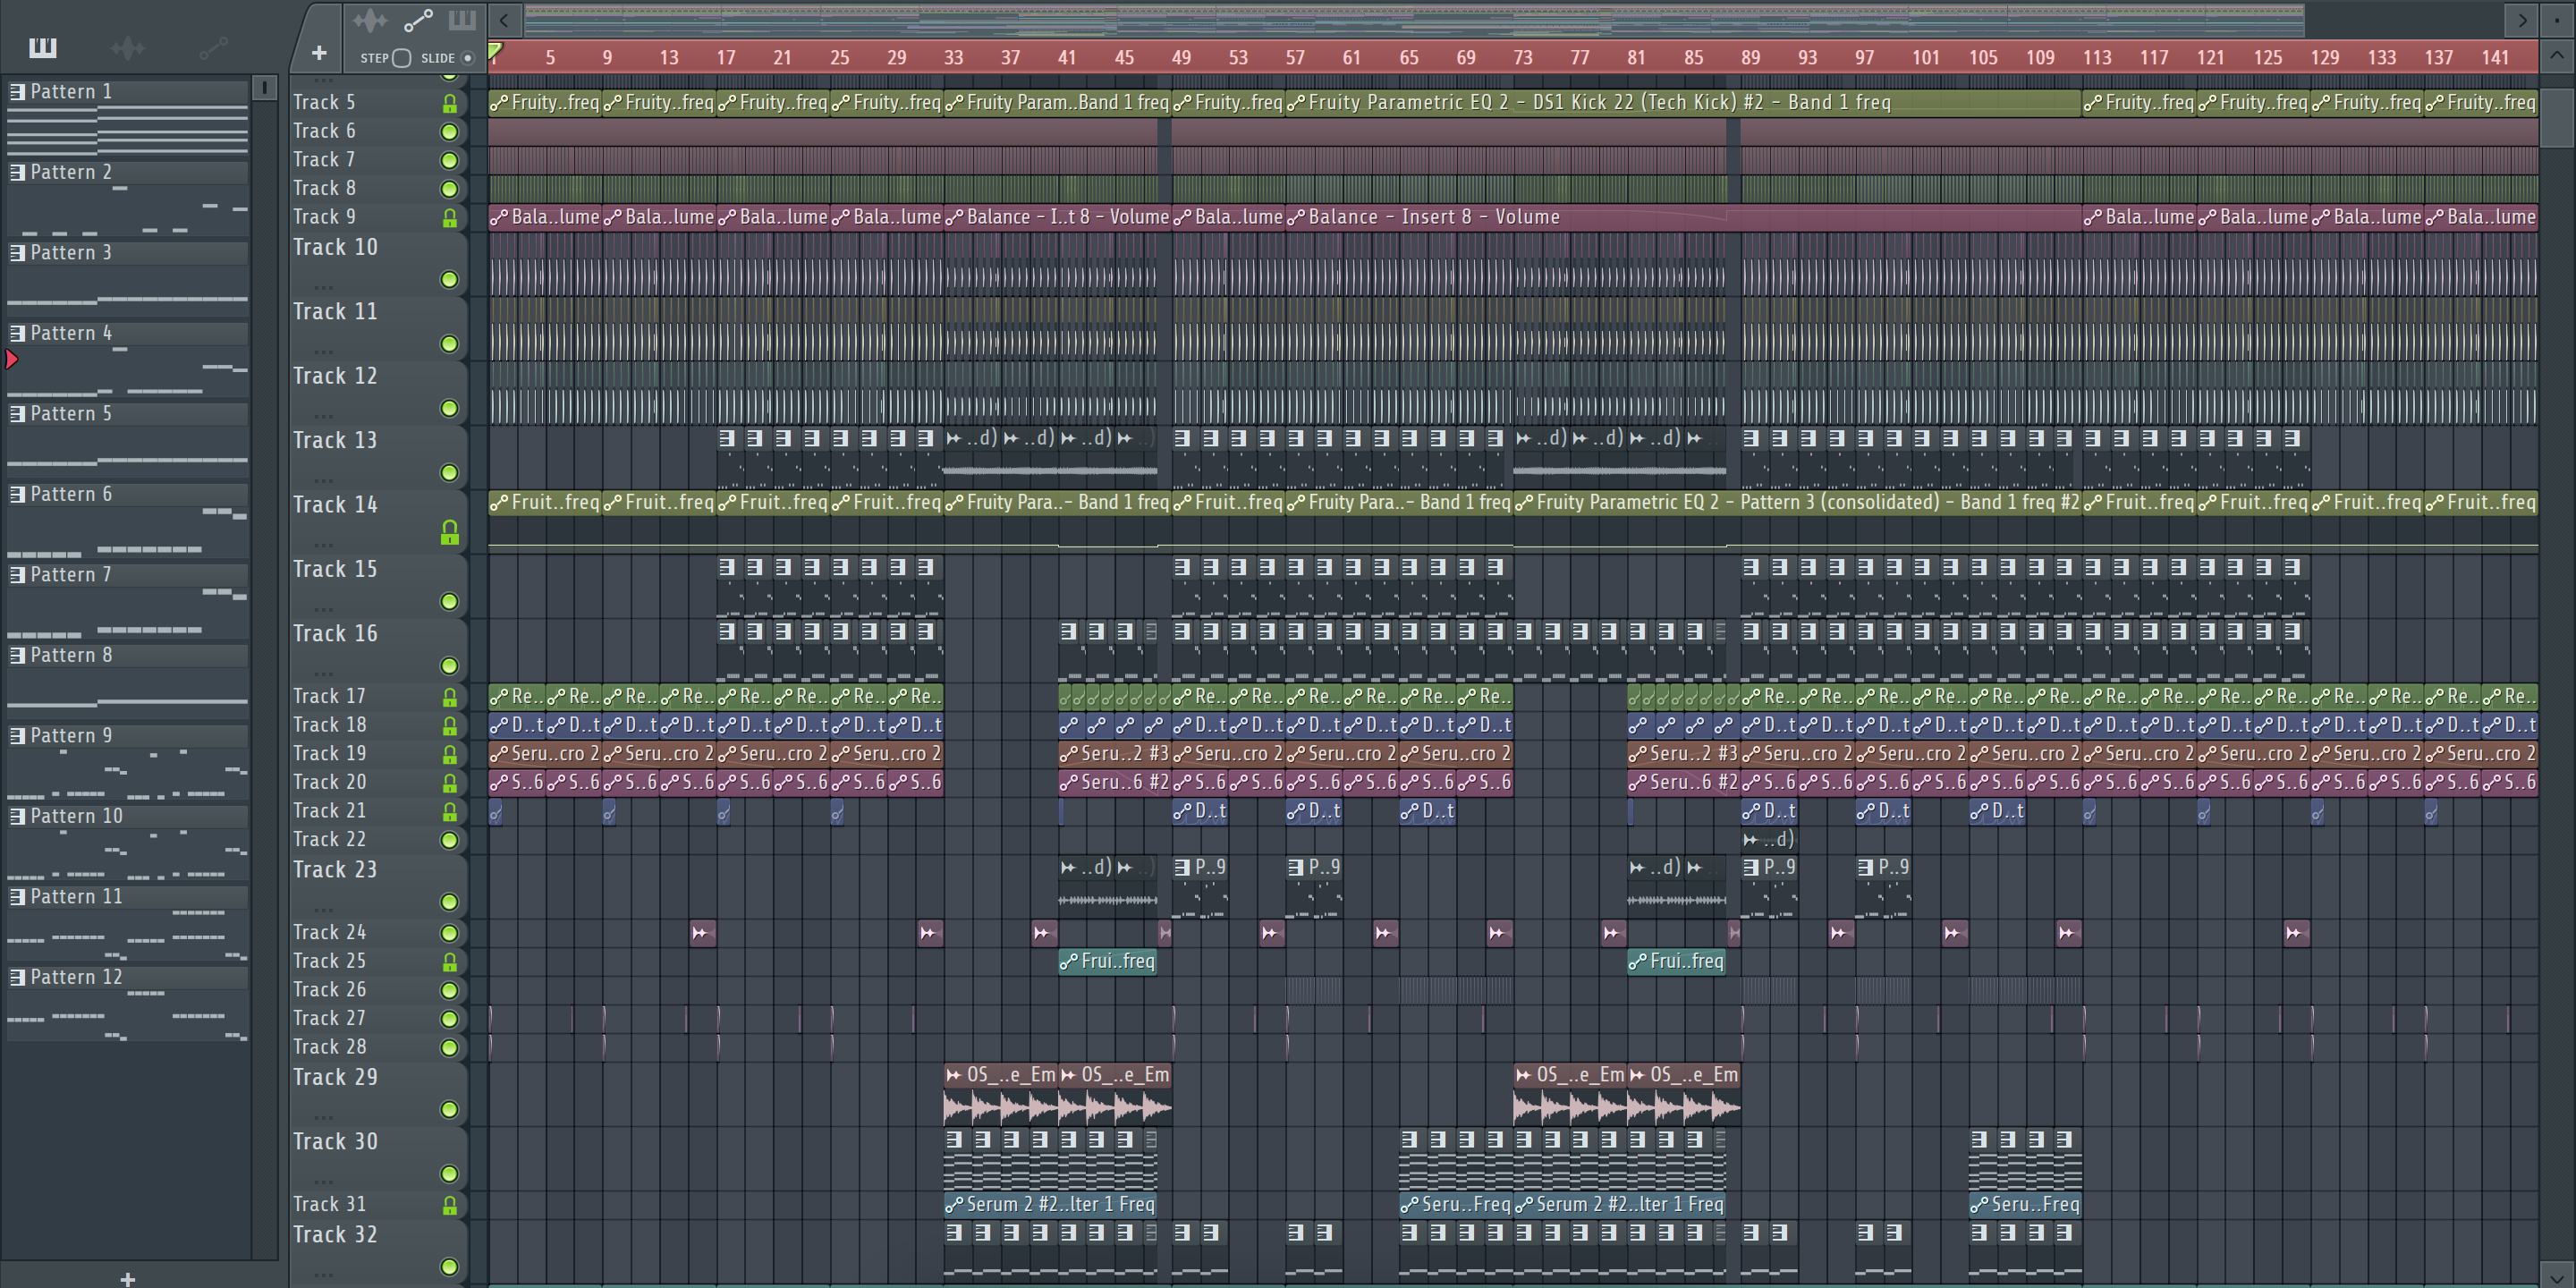The height and width of the screenshot is (1288, 2576).
Task: Unlock Track 5 via lock icon
Action: 450,103
